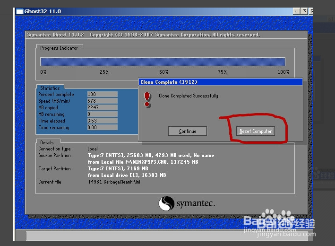Click the Statistics group label
Image resolution: width=335 pixels, height=246 pixels.
[x=50, y=88]
